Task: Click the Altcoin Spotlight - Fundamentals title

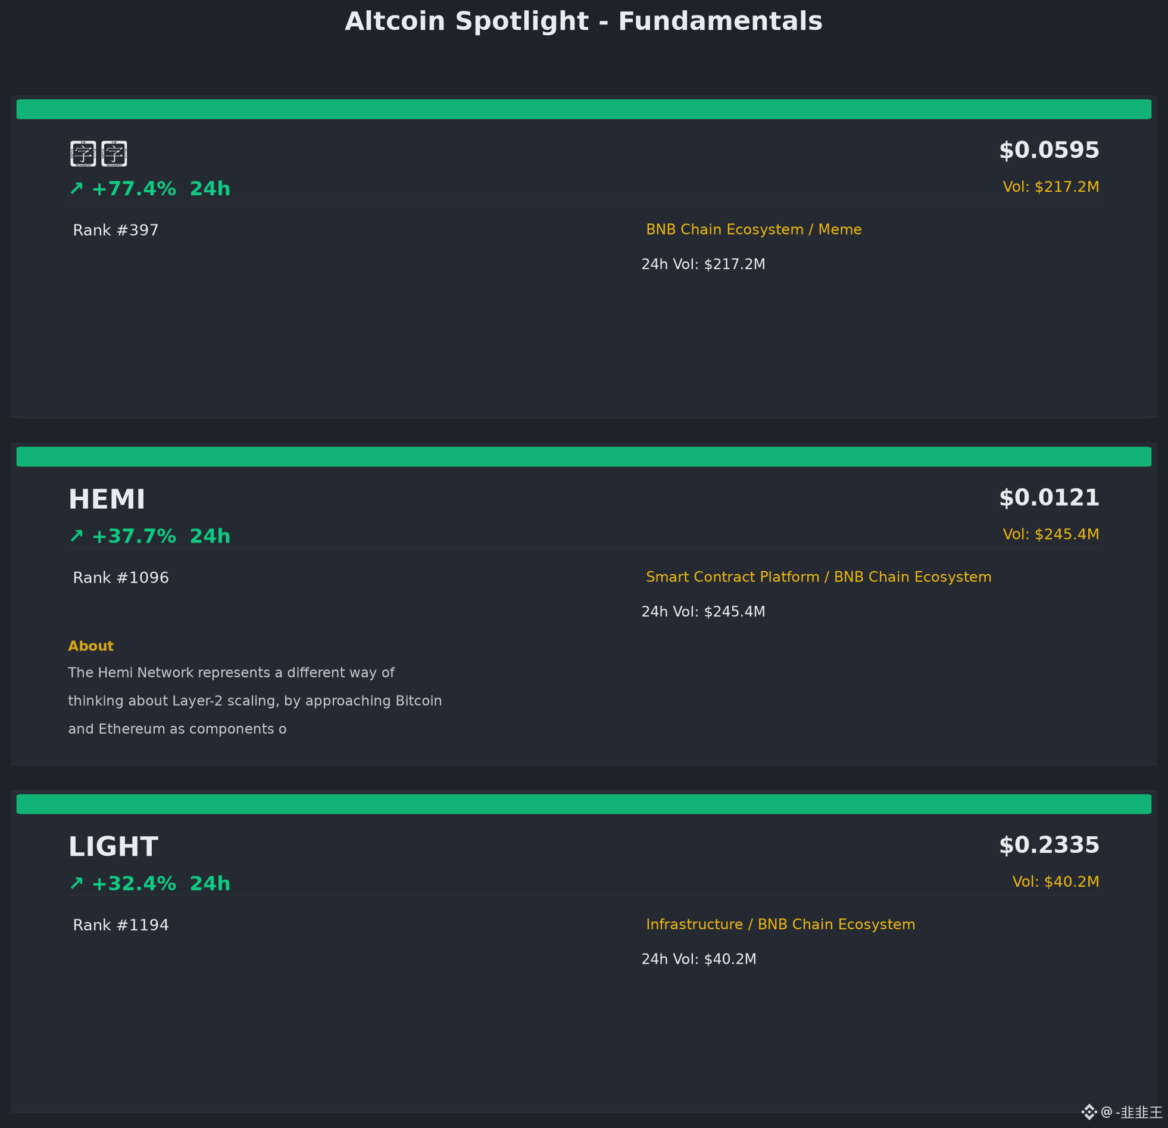Action: pos(584,21)
